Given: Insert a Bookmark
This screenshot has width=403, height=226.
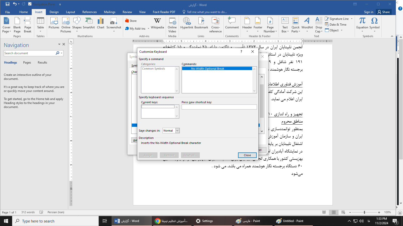Looking at the screenshot, I should pos(201,23).
